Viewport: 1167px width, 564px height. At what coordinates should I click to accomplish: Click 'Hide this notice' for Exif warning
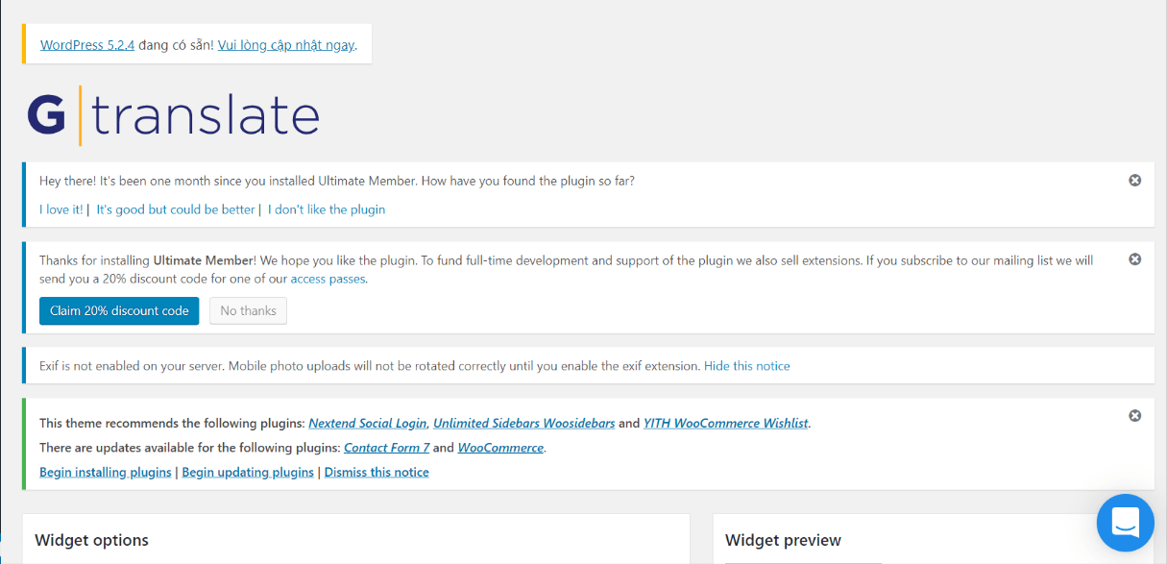747,366
